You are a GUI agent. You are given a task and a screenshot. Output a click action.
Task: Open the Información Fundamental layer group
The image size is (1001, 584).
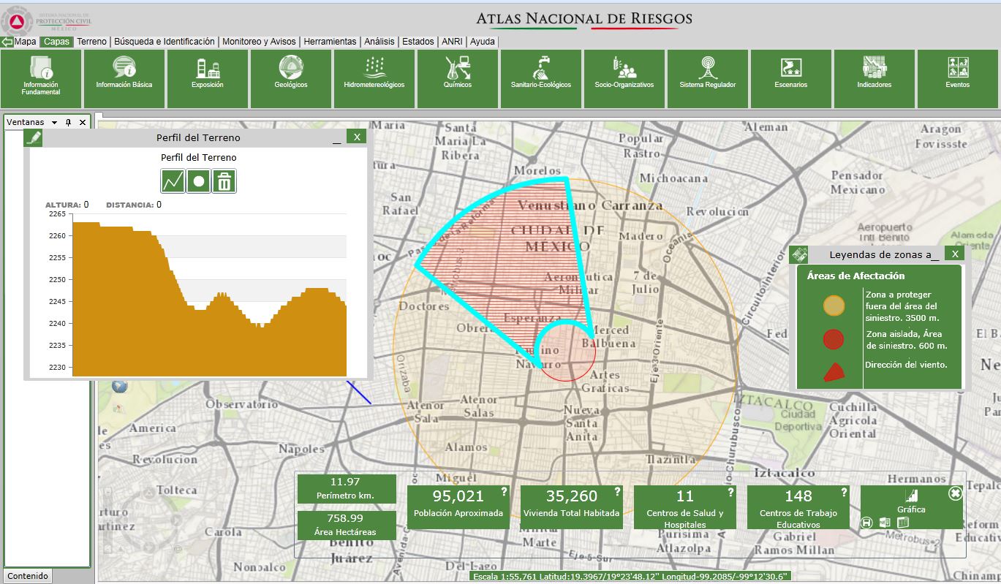(x=41, y=79)
